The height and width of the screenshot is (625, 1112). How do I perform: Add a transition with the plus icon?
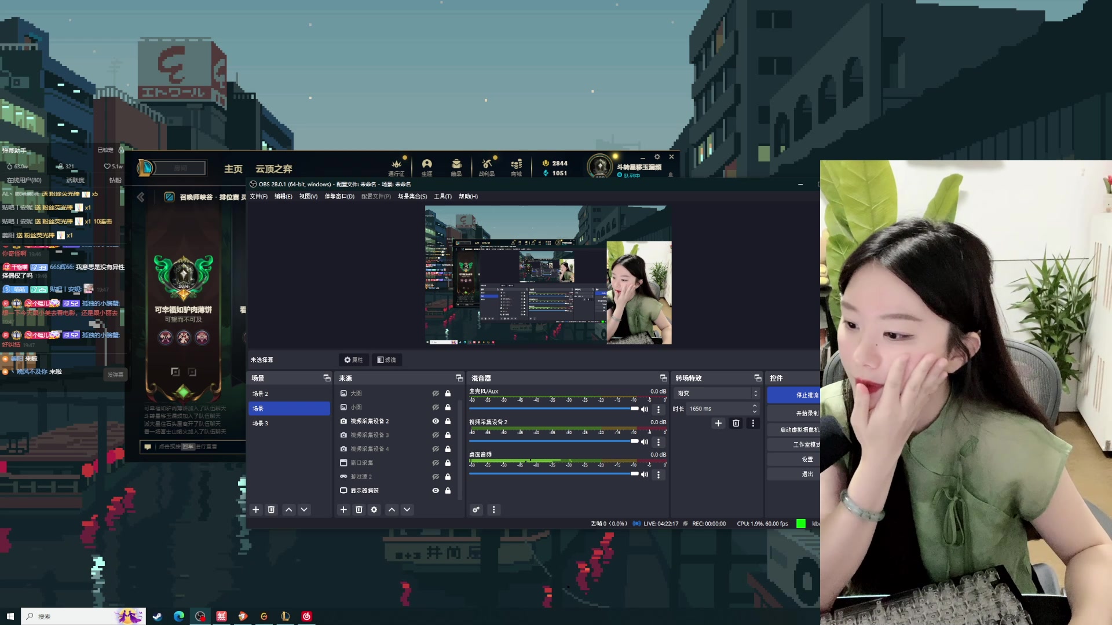point(718,423)
